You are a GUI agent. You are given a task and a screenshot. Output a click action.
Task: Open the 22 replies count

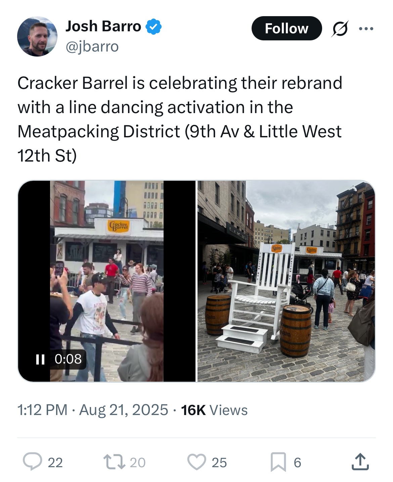click(x=55, y=462)
